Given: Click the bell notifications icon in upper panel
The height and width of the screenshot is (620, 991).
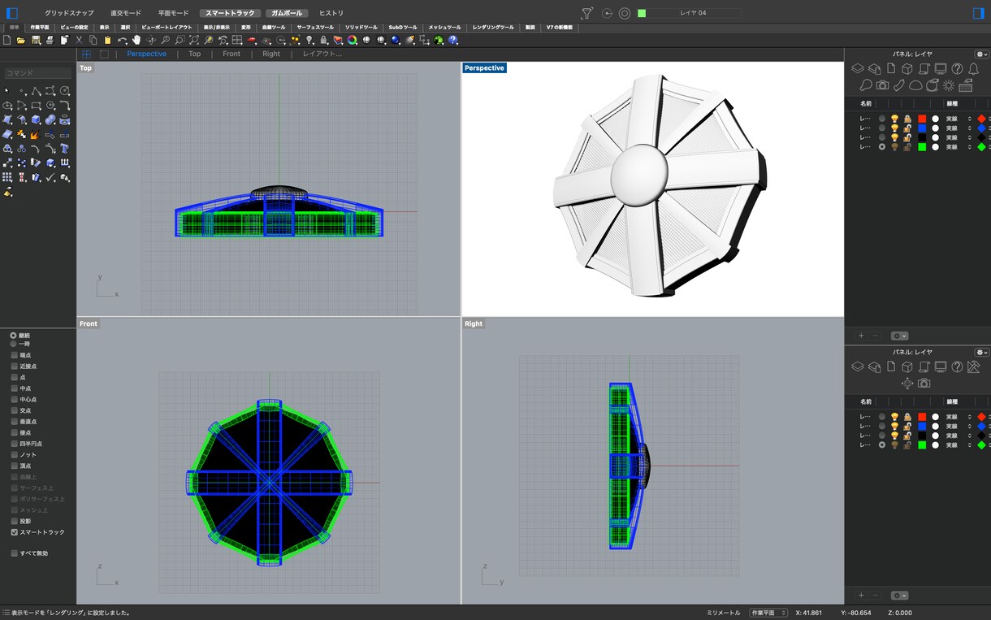Looking at the screenshot, I should pos(974,69).
